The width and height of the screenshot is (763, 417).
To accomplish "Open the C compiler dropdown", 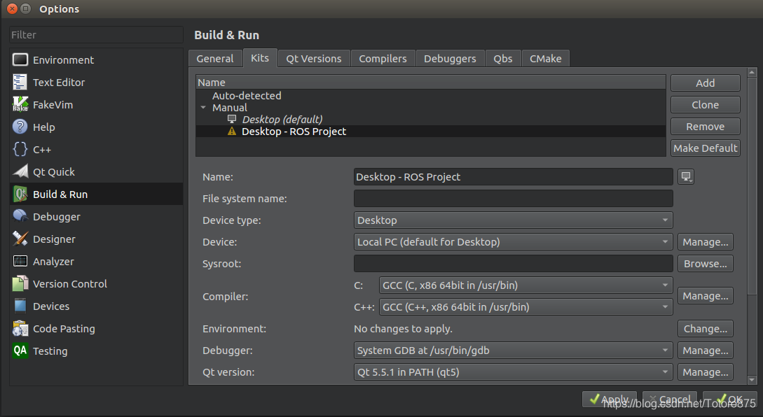I will [x=525, y=285].
